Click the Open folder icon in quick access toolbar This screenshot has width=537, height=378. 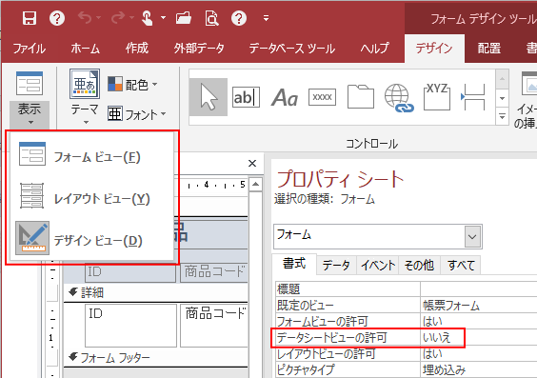184,18
